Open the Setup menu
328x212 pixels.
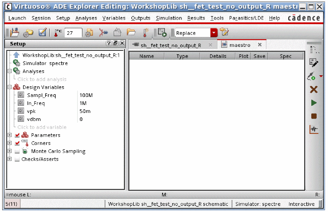[63, 18]
